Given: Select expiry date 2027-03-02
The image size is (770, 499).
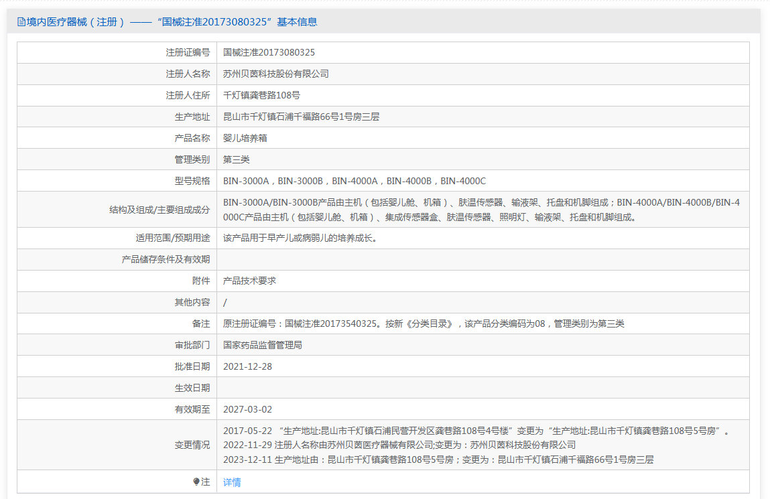Looking at the screenshot, I should point(247,409).
